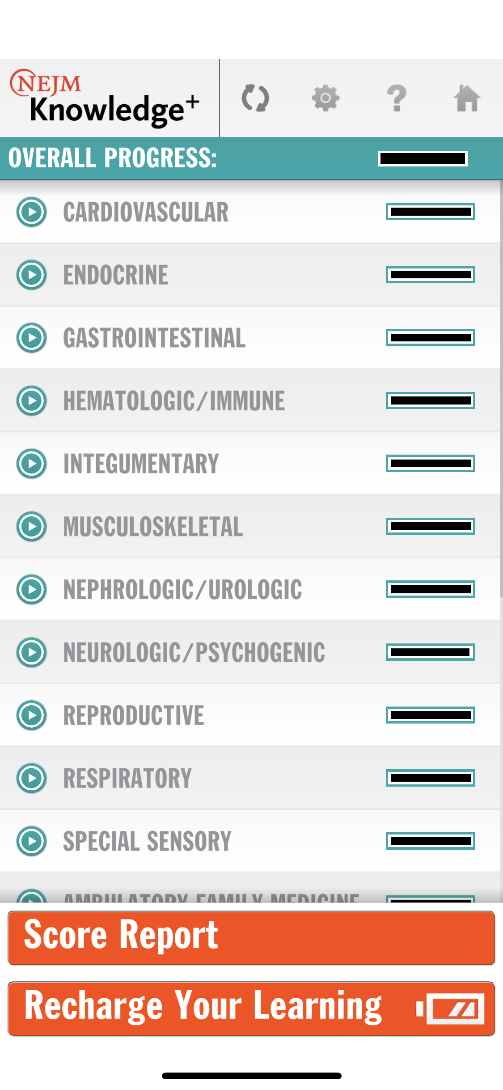This screenshot has height=1090, width=503.
Task: Select the Integumentary heading text
Action: click(x=142, y=464)
